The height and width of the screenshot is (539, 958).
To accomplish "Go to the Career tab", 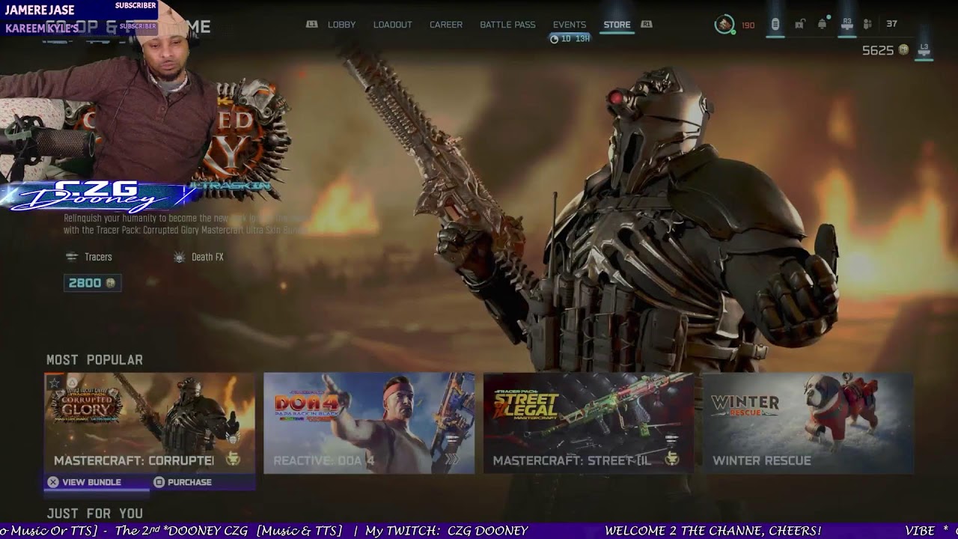I will tap(446, 25).
